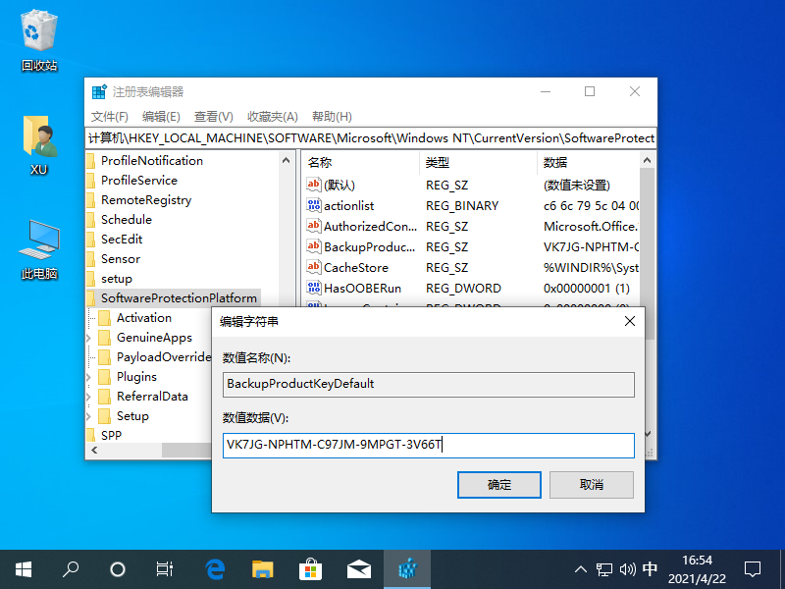
Task: Open the Recycle Bin desktop icon
Action: coord(39,39)
